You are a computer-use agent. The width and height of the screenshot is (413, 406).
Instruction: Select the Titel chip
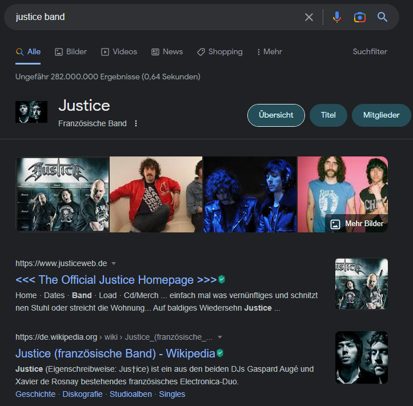328,115
